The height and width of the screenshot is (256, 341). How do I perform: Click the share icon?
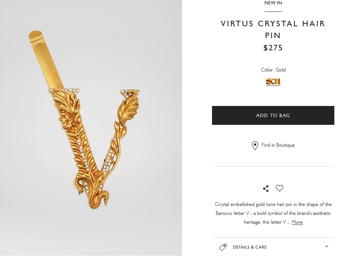click(x=266, y=189)
